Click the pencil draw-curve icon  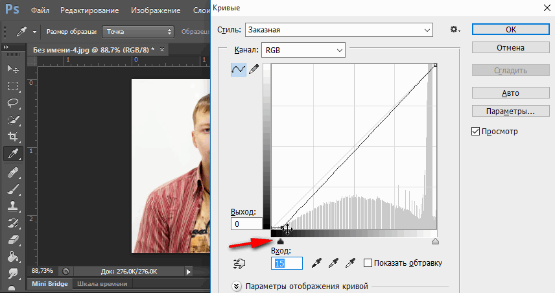tap(254, 69)
